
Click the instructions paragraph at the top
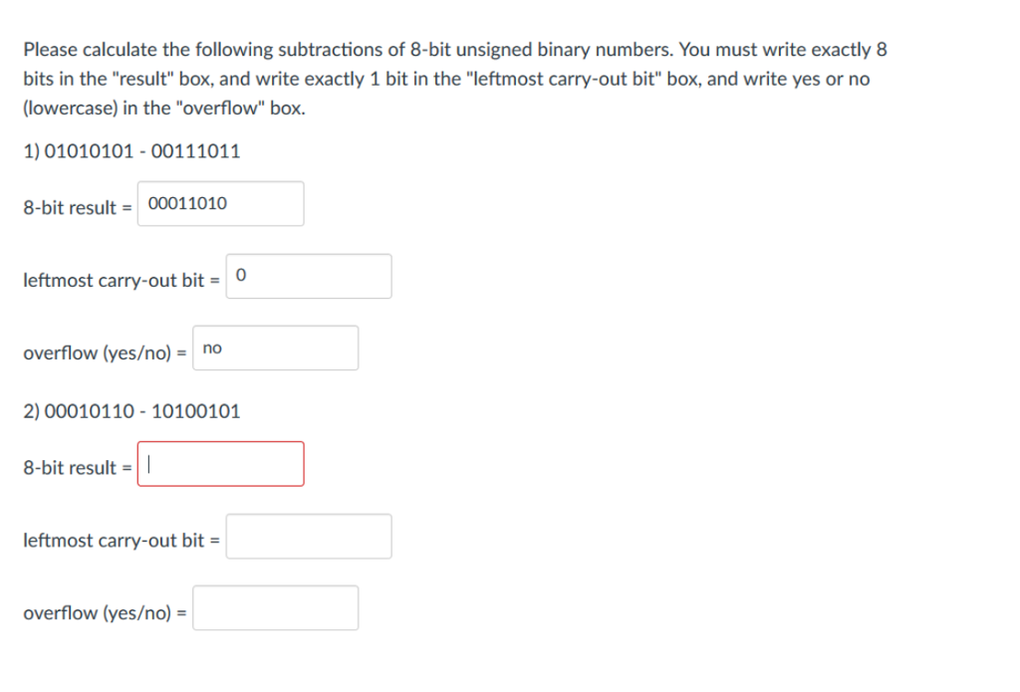click(453, 76)
